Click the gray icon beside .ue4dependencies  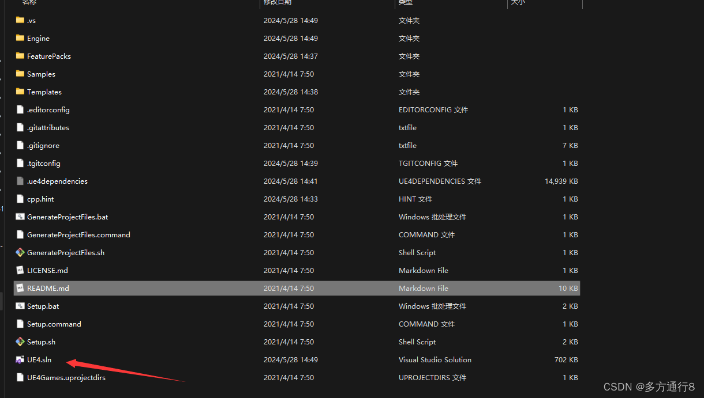point(20,181)
